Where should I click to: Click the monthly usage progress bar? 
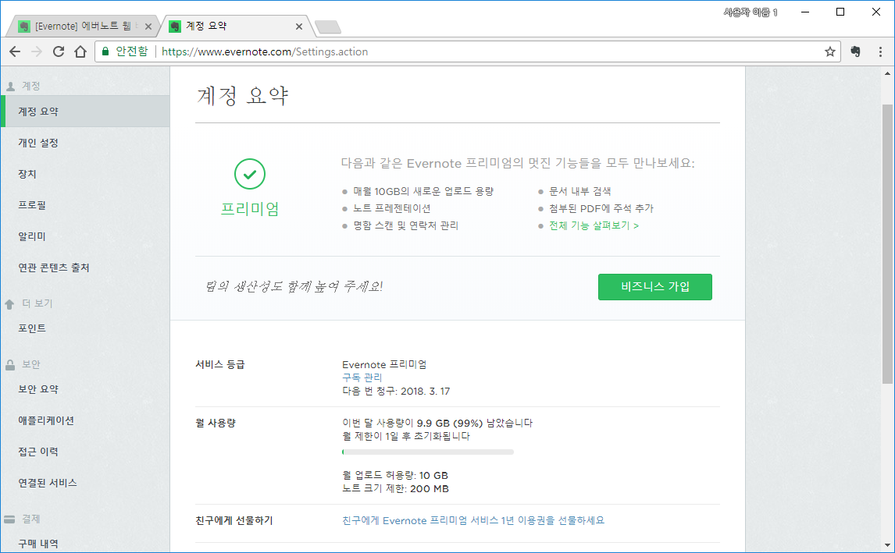427,452
